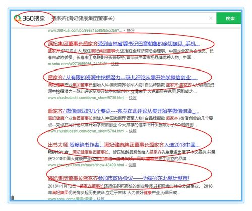Image resolution: width=252 pixels, height=211 pixels.
Task: Click URL www.zhongyw.com.cn/news/show-48490.html
Action: [86, 165]
